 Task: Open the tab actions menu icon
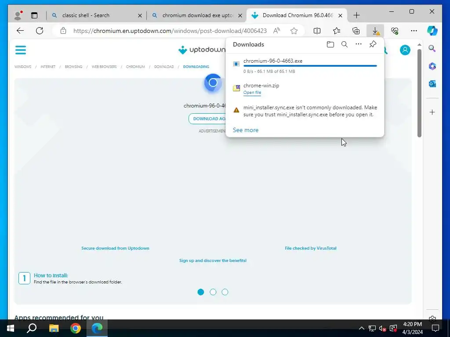click(34, 15)
